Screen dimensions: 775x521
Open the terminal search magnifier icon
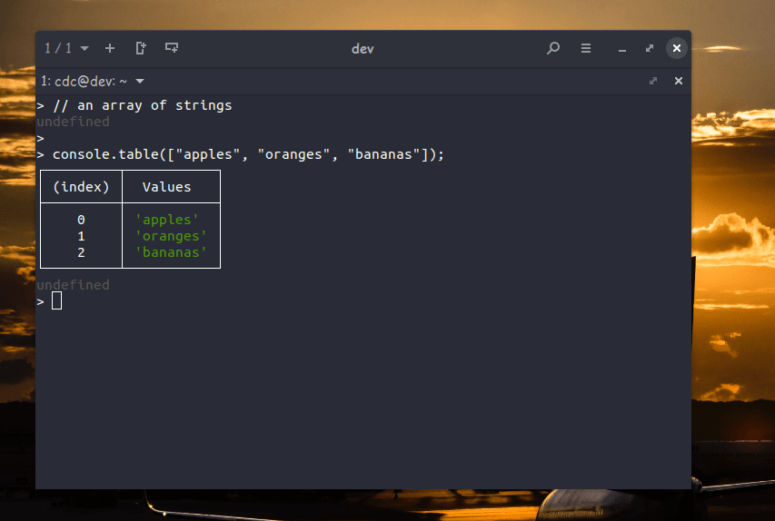(x=553, y=48)
